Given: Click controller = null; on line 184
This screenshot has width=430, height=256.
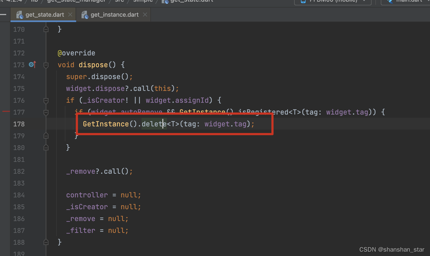Looking at the screenshot, I should click(x=103, y=195).
